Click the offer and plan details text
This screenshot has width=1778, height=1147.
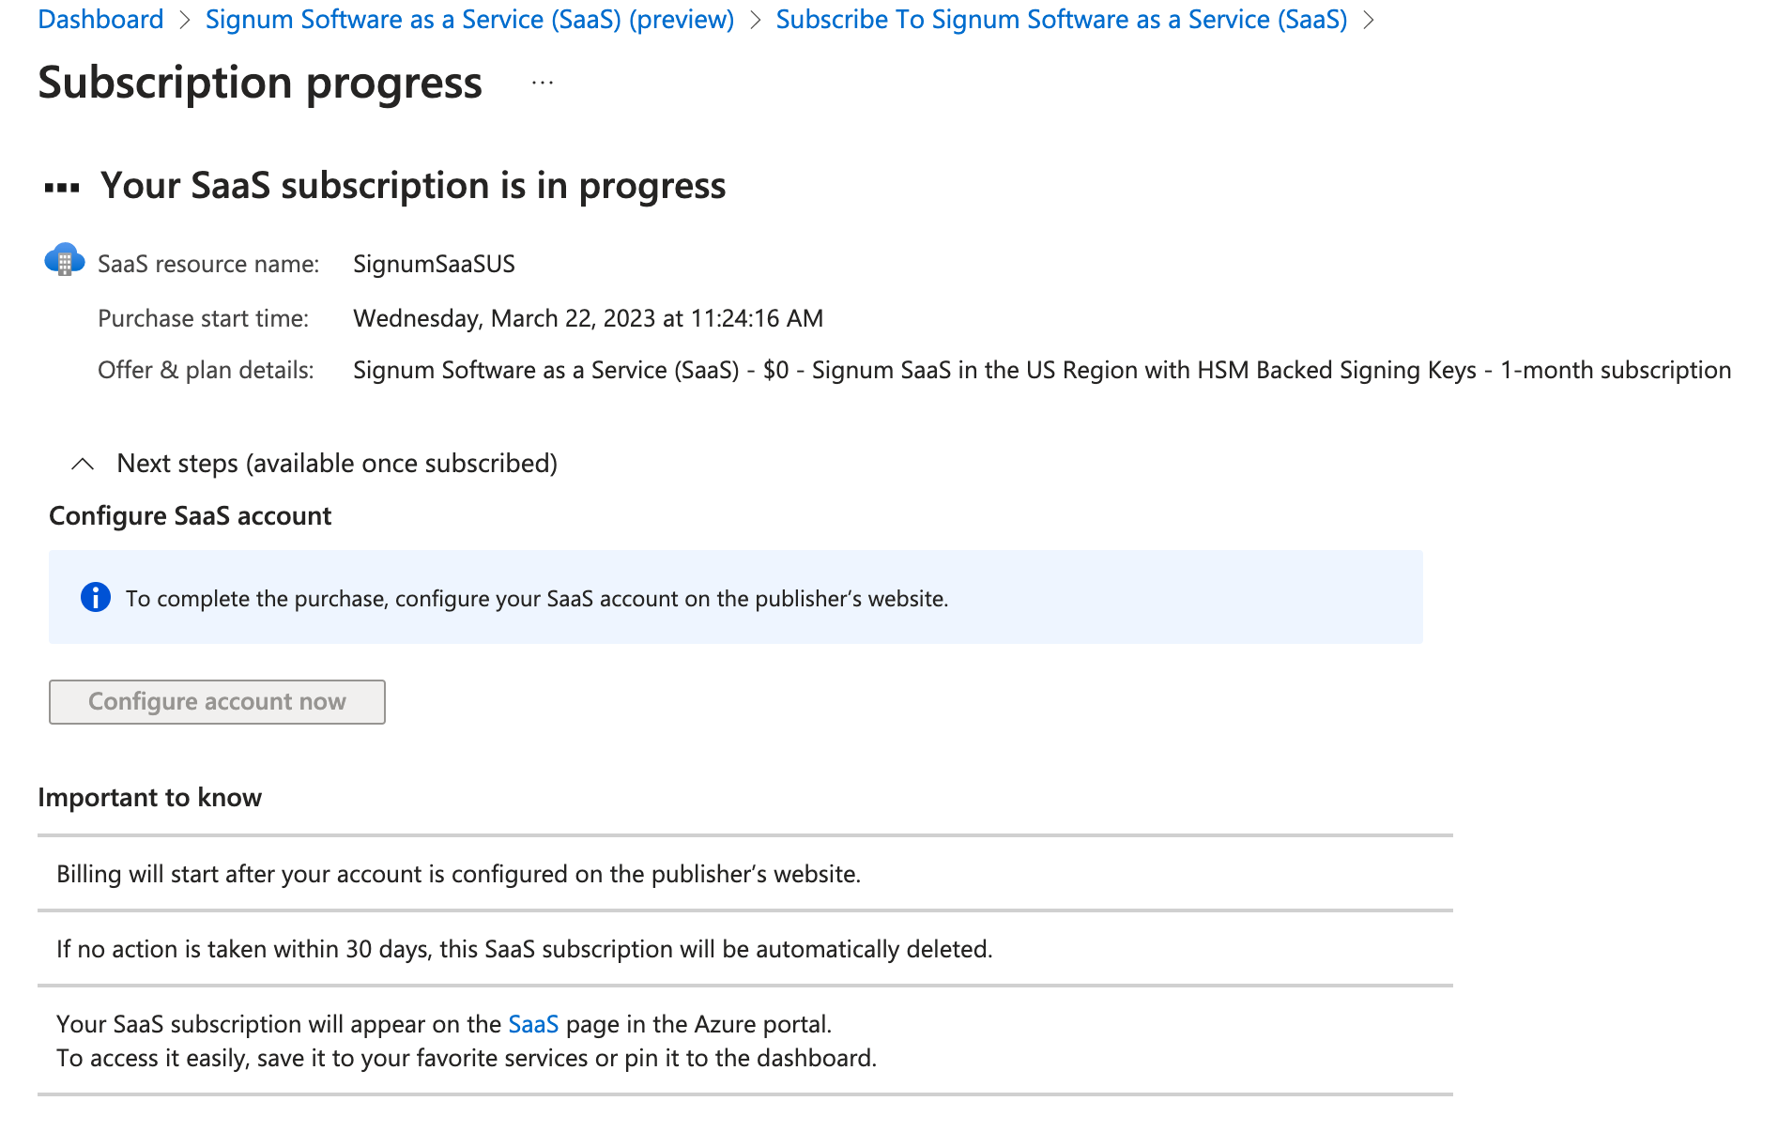pos(1041,371)
